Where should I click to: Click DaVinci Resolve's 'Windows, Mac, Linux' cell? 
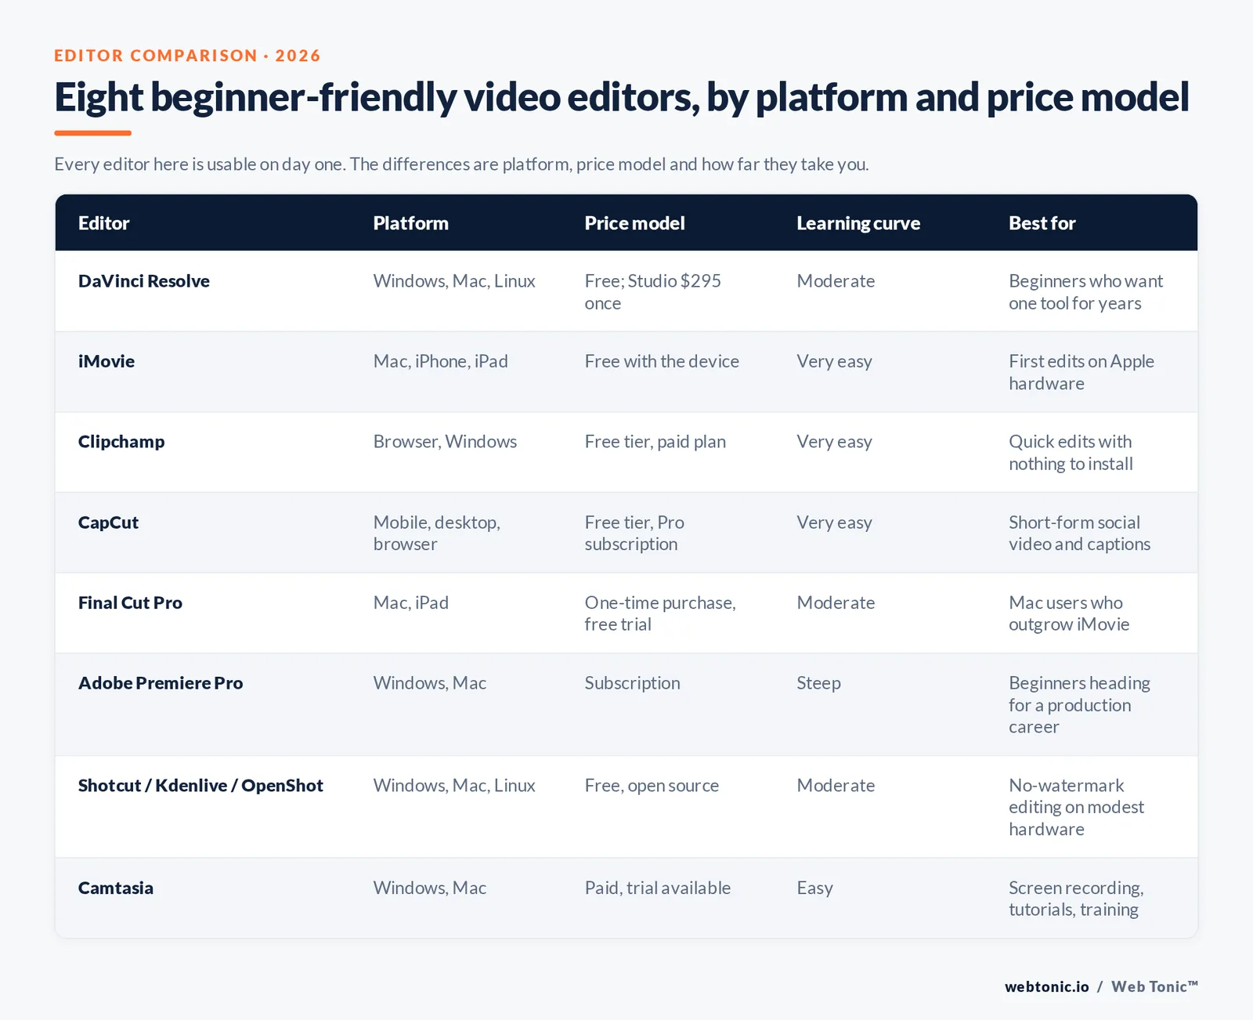(454, 281)
